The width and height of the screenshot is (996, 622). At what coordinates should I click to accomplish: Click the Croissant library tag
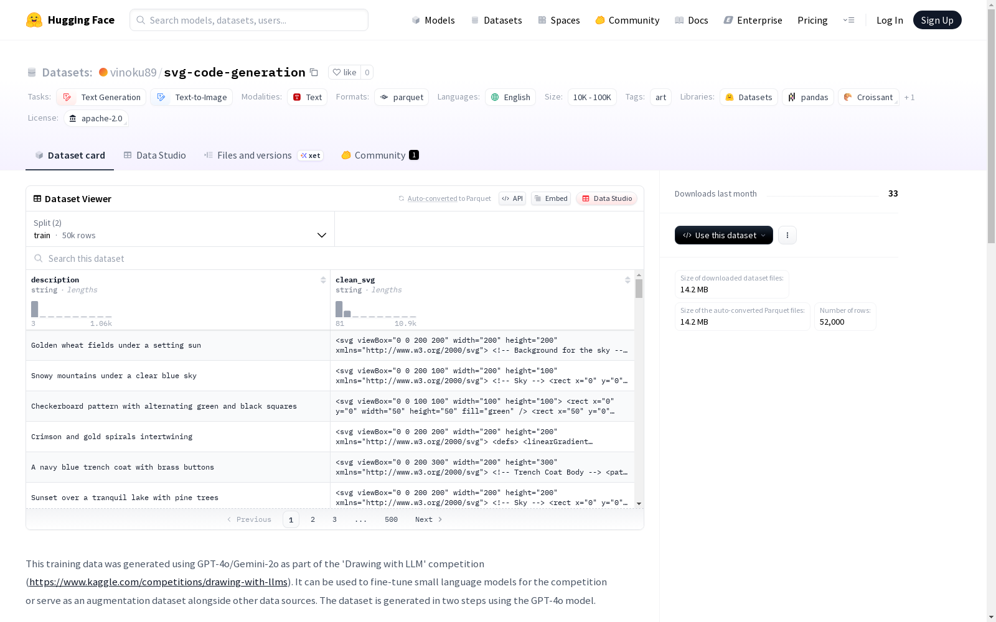tap(868, 97)
